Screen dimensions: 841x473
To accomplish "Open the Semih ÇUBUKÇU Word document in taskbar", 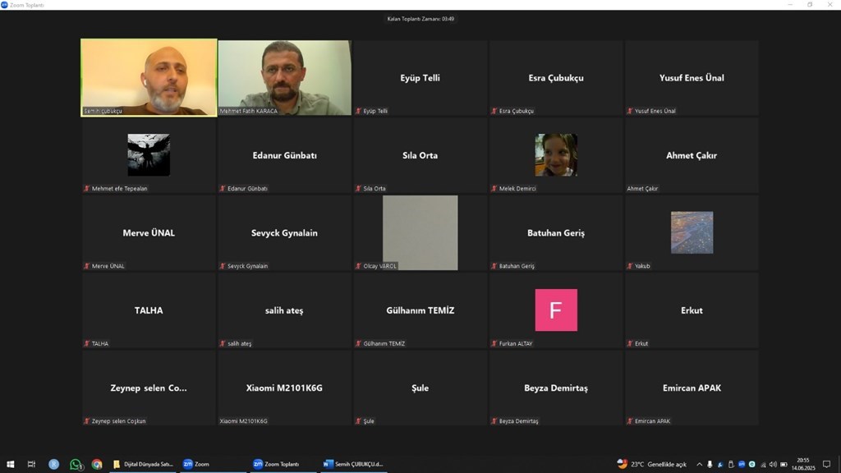I will click(x=353, y=464).
